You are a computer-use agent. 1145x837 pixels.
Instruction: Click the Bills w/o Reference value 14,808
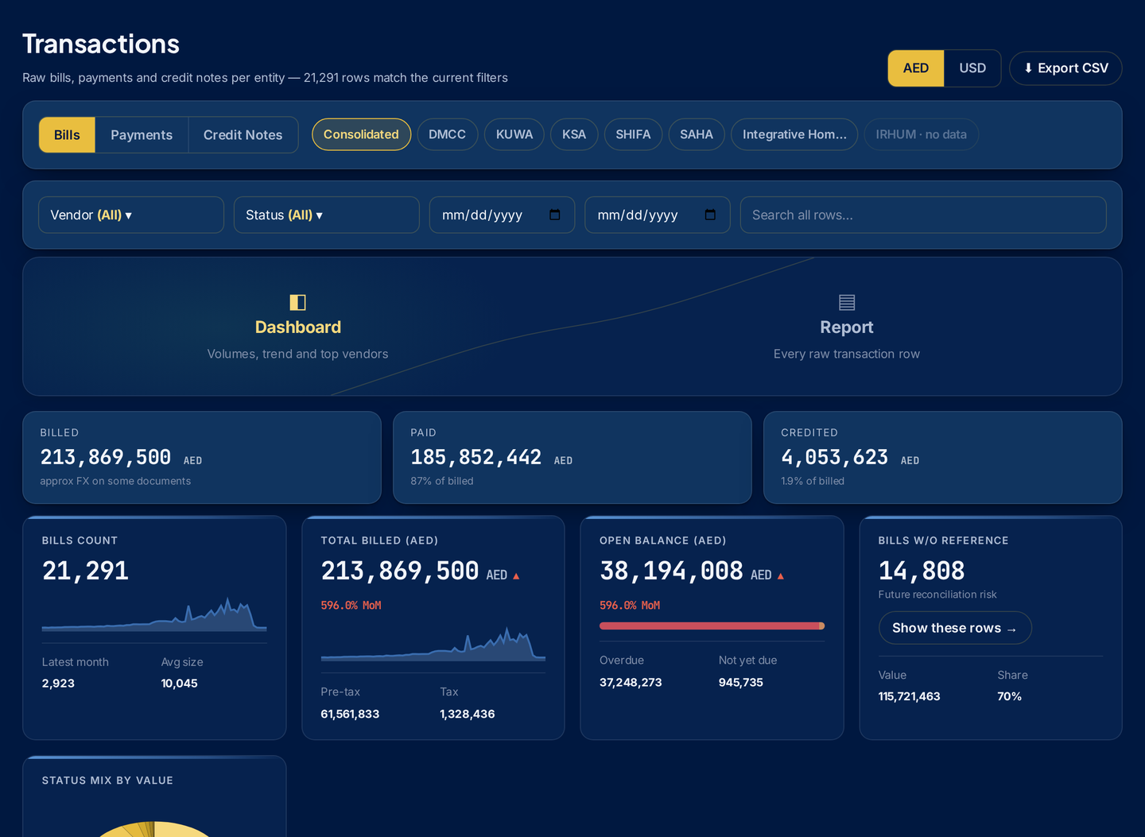point(922,571)
